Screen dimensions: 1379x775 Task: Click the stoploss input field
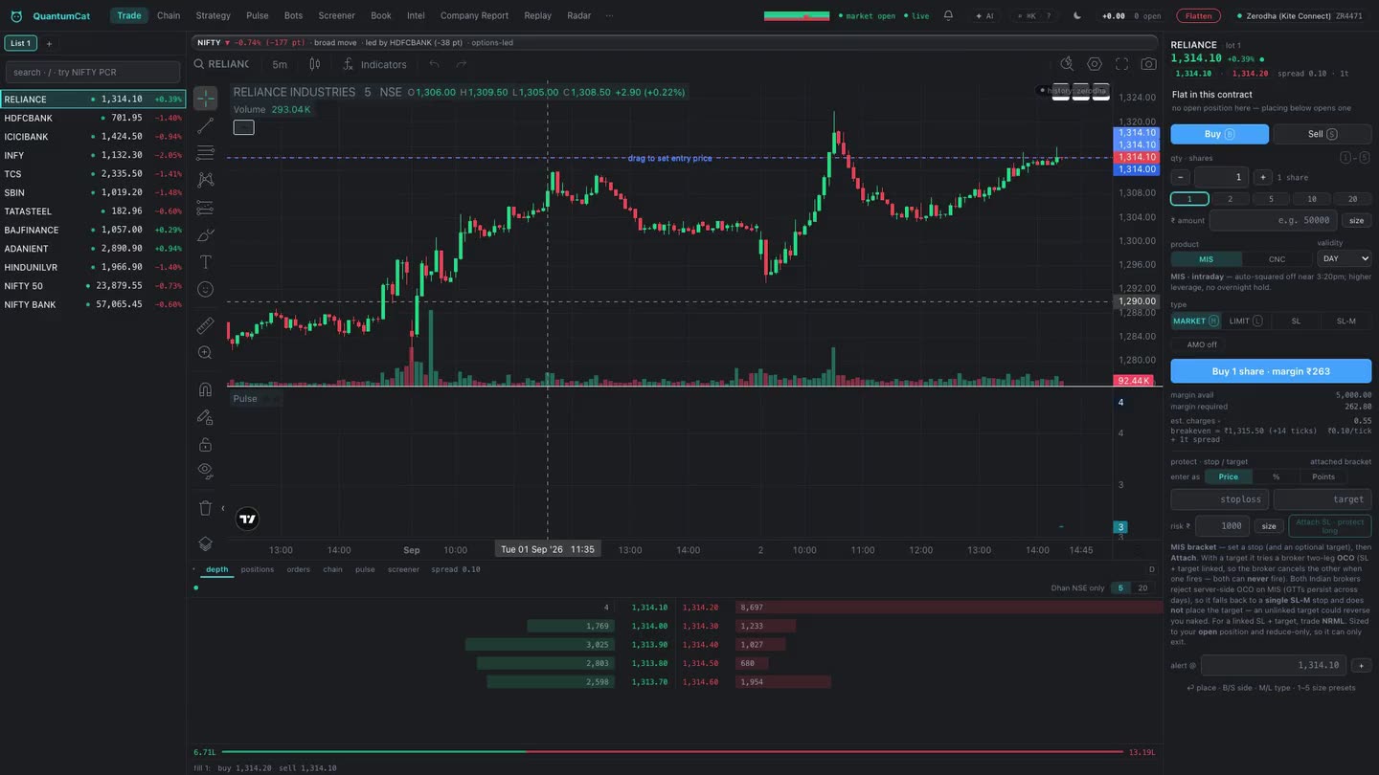pyautogui.click(x=1219, y=499)
